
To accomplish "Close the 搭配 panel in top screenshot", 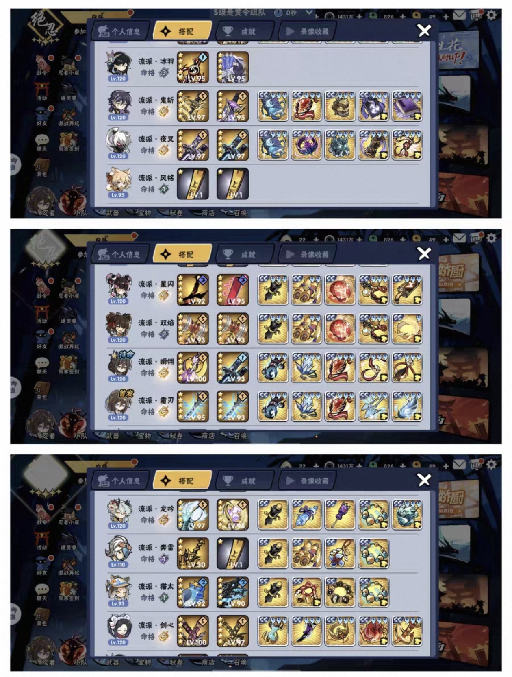I will coord(424,31).
